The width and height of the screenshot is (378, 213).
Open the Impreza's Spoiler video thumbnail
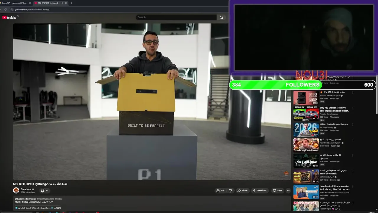click(x=306, y=114)
